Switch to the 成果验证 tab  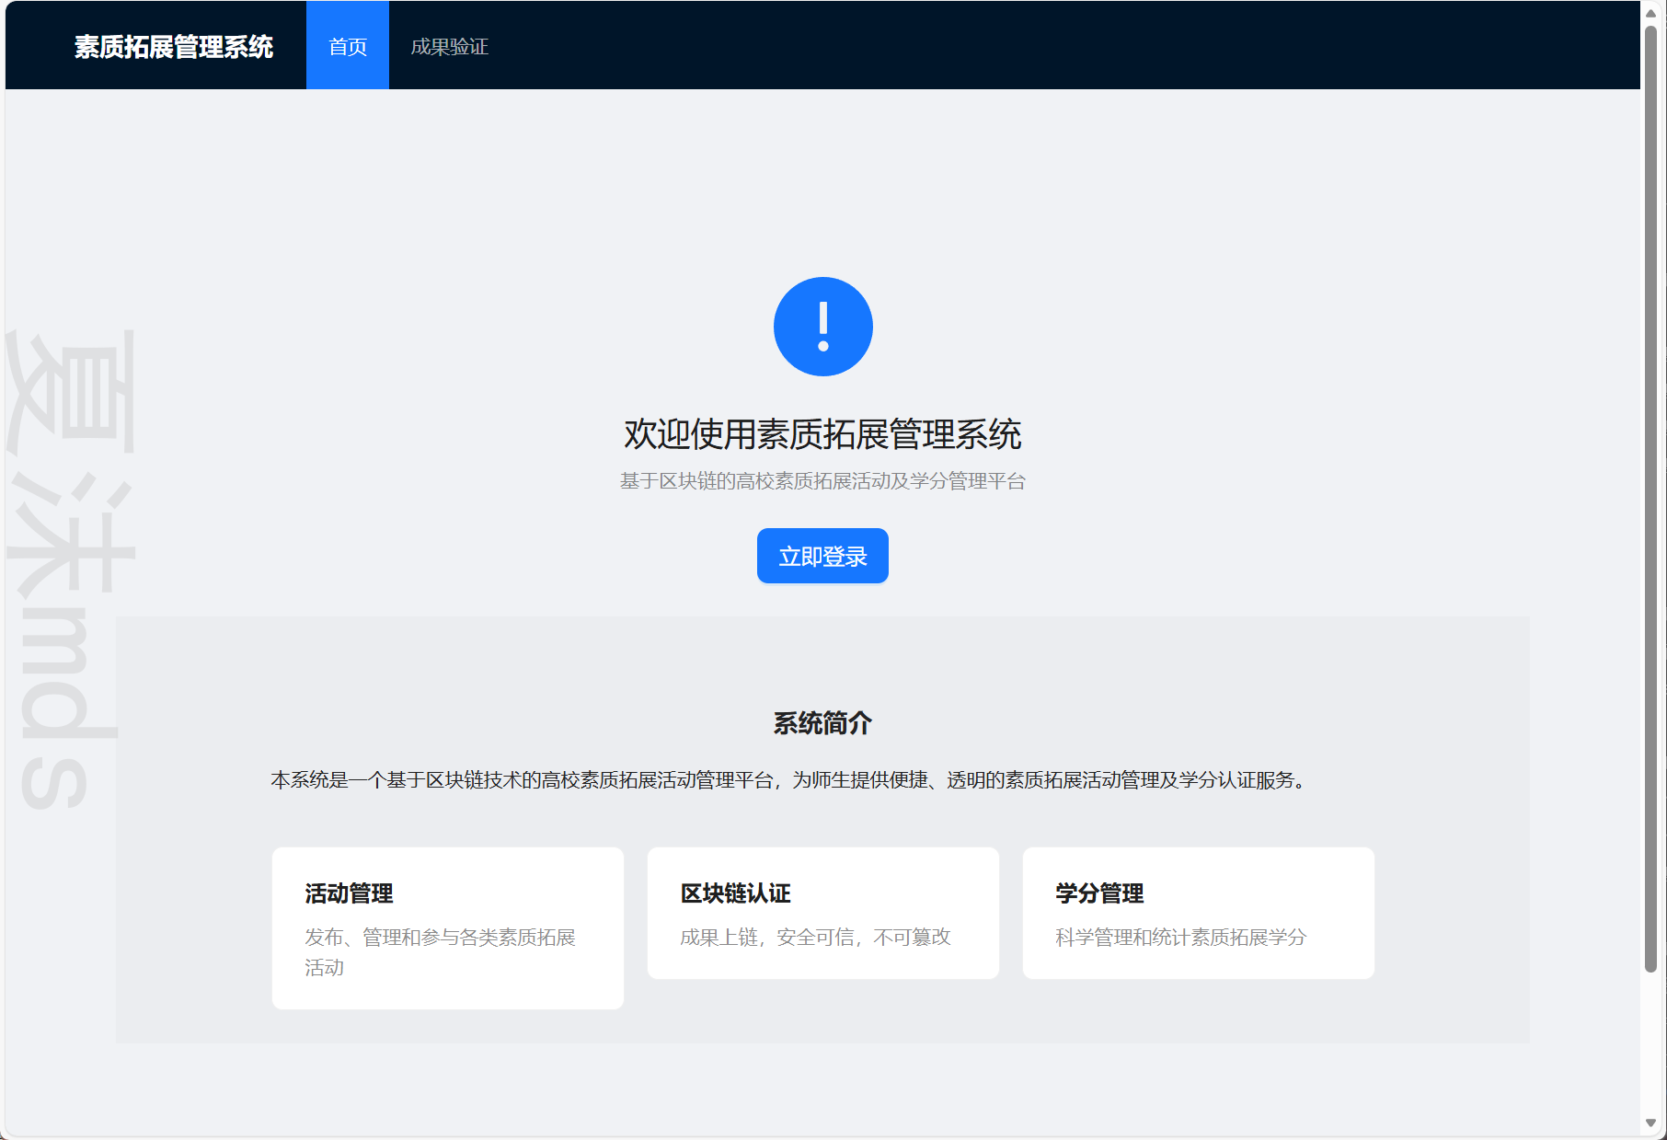449,45
